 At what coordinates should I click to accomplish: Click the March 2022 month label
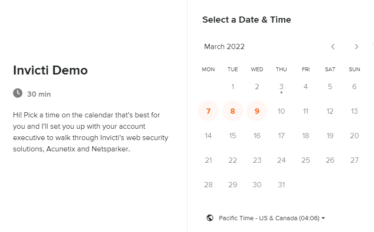pos(224,47)
